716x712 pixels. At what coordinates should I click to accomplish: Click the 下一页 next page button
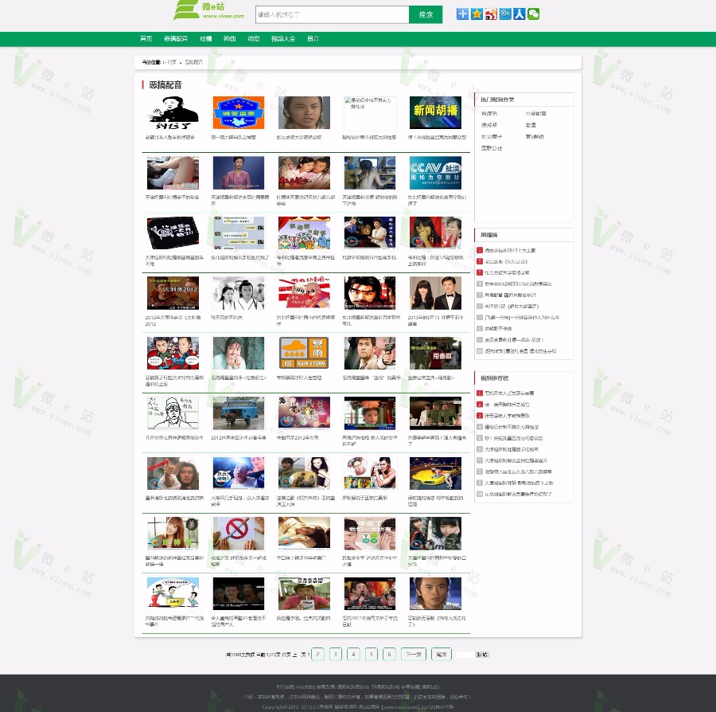click(413, 654)
